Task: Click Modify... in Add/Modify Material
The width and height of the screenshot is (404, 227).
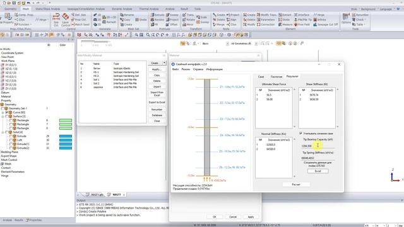Action: [x=157, y=70]
